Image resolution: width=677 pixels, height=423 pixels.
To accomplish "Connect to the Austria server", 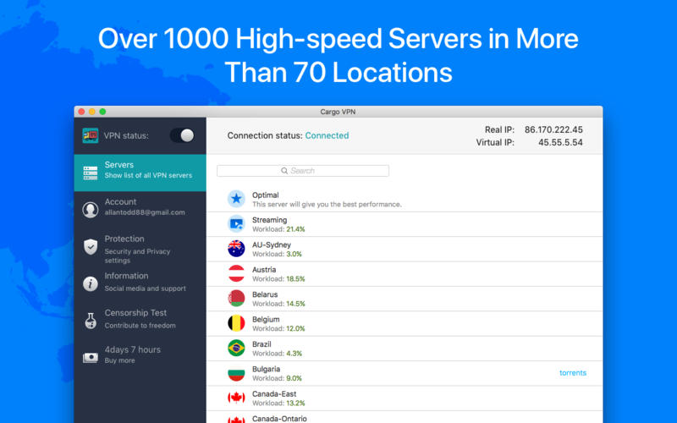I will [x=405, y=274].
